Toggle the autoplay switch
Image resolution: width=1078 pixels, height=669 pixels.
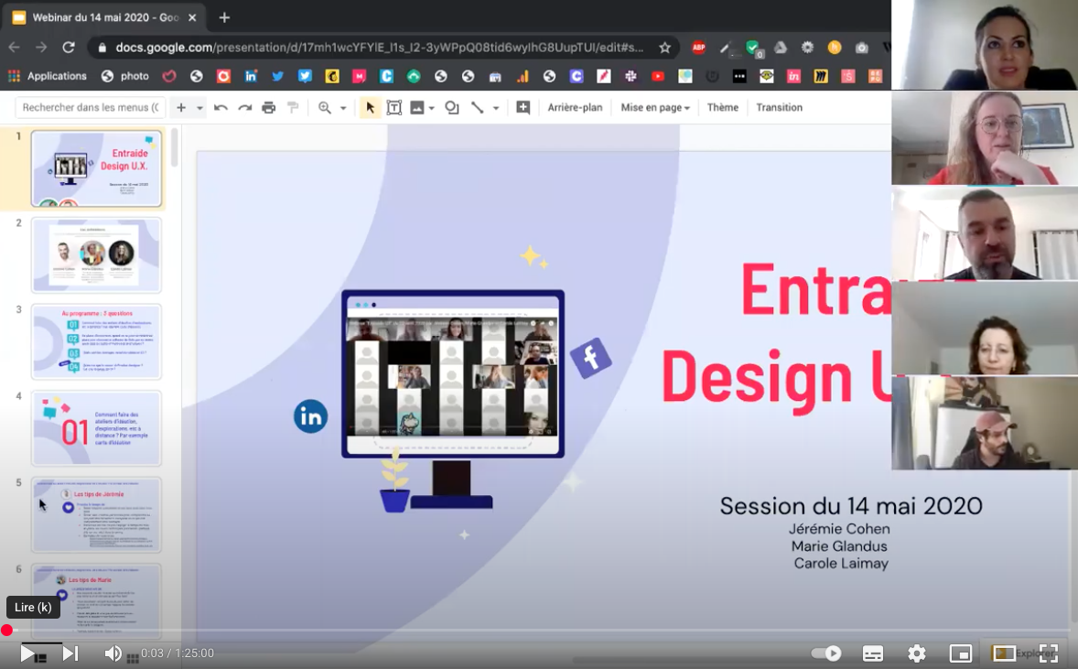click(825, 653)
